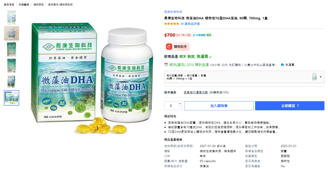This screenshot has height=169, width=328.
Task: Open 保健醫療 breadcrumb category
Action: click(x=24, y=4)
